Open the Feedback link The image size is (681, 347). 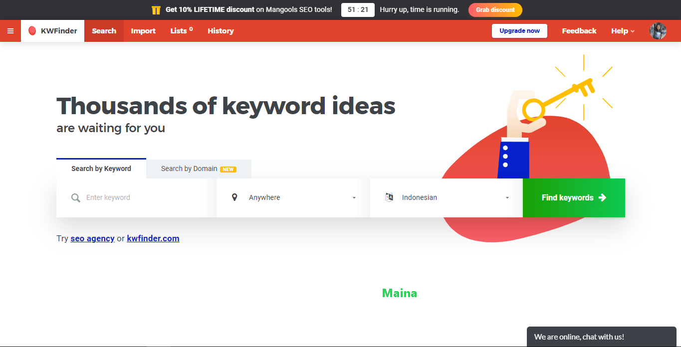579,31
